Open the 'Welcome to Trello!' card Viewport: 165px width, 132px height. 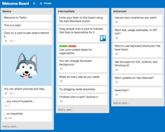27,18
